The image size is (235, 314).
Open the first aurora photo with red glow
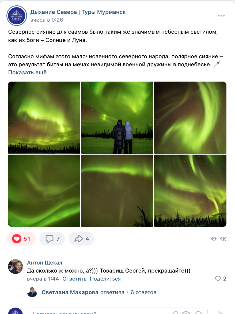coord(44,118)
